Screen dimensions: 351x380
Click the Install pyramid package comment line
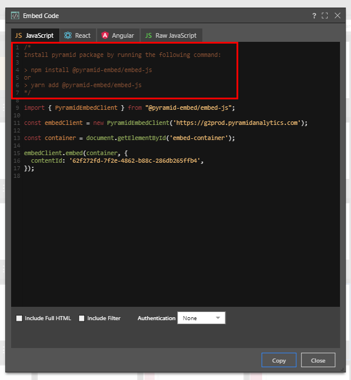click(x=123, y=55)
